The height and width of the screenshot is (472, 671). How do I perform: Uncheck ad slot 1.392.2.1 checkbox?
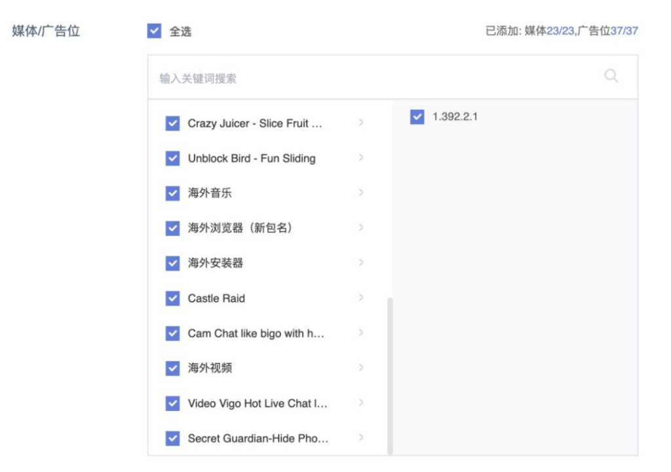click(417, 117)
